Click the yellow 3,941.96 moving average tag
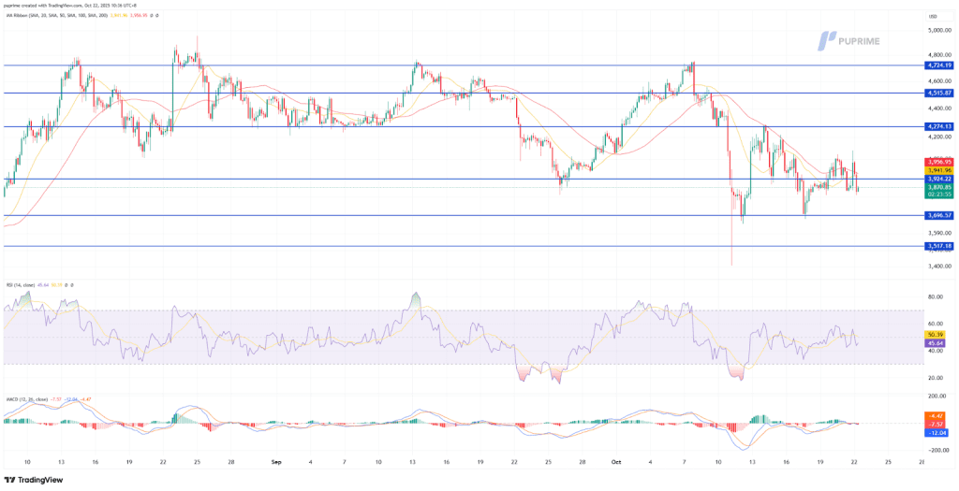The image size is (959, 491). (x=938, y=170)
